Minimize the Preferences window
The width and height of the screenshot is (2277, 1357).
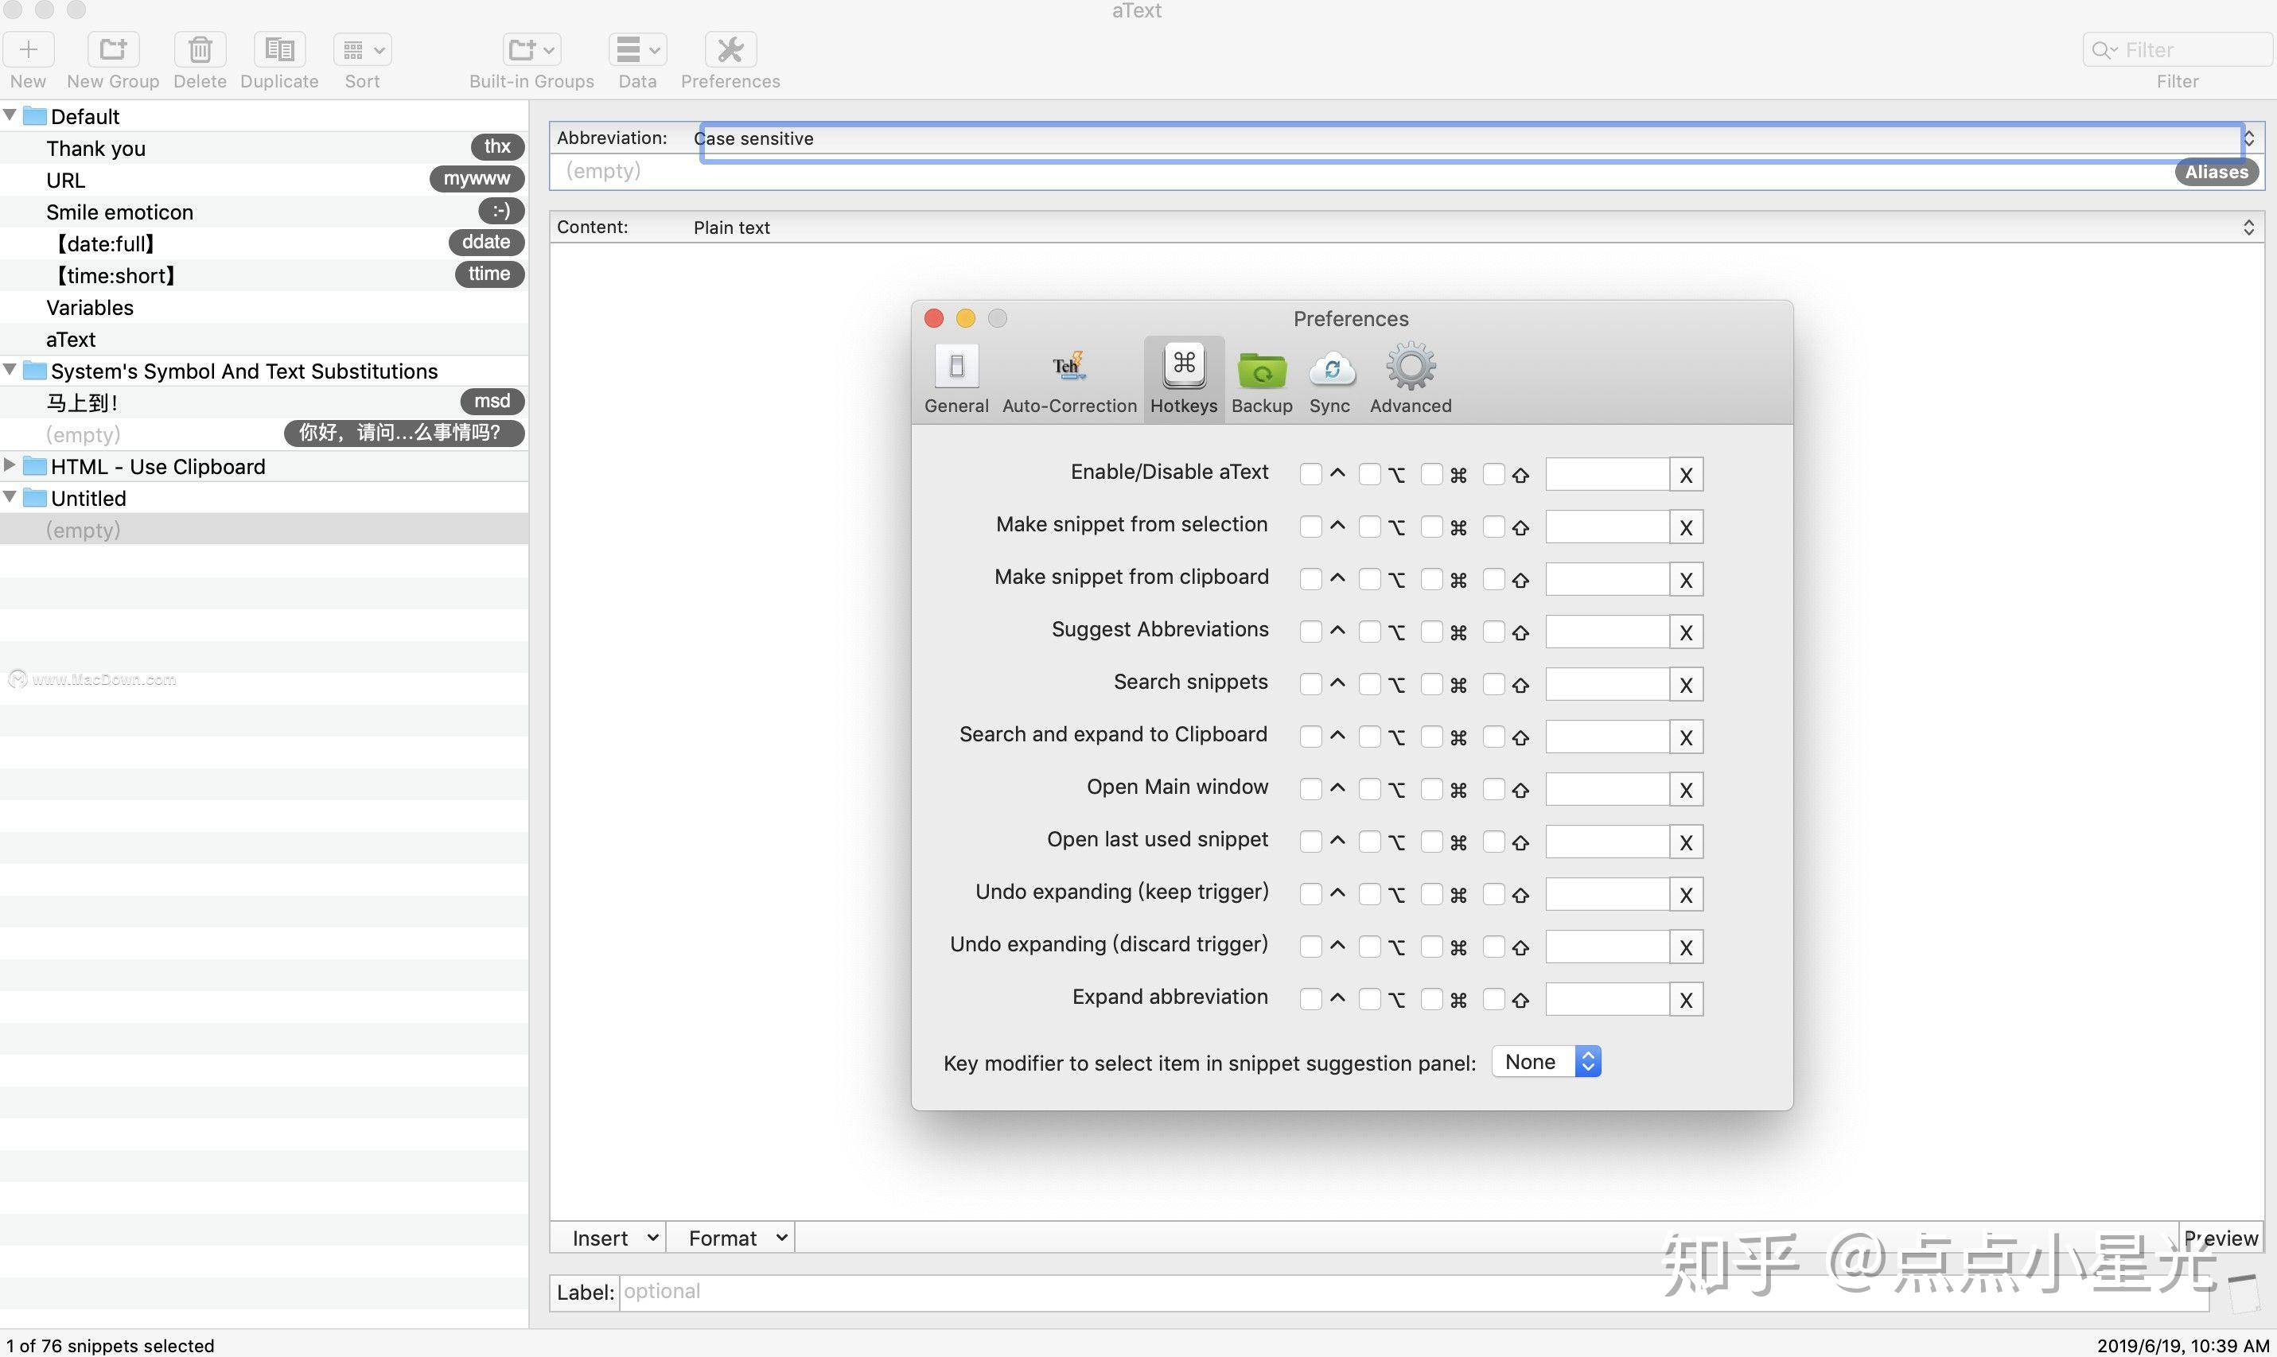966,318
